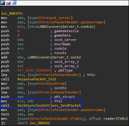
Task: Click the third graph node icon in the title bar
Action: click(x=14, y=3)
